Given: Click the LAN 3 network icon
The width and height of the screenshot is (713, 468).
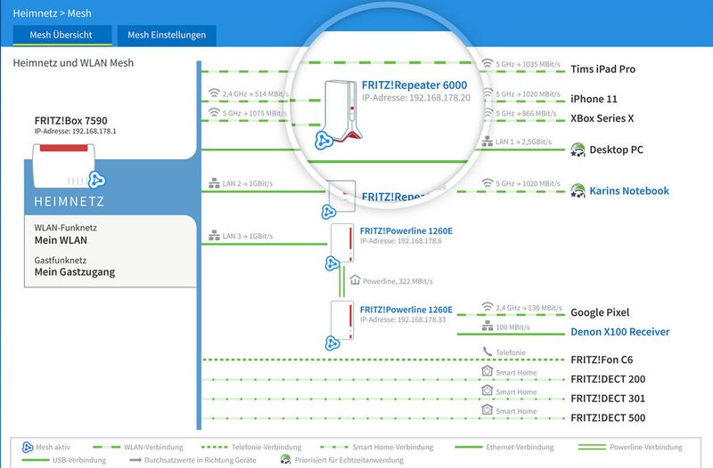Looking at the screenshot, I should coord(214,235).
